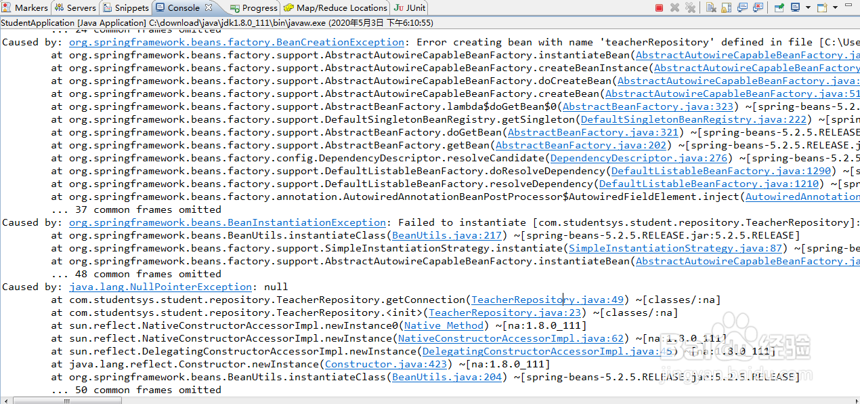Screen dimensions: 860x404
Task: Open the Progress tab
Action: [254, 8]
